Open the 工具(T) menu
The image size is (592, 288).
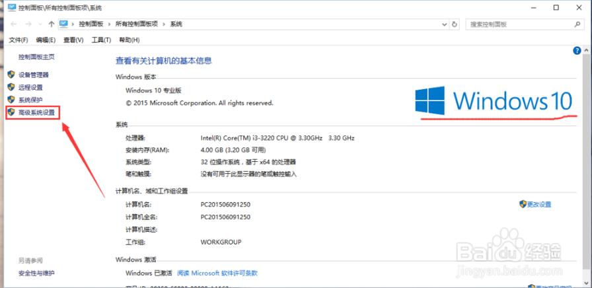(101, 40)
